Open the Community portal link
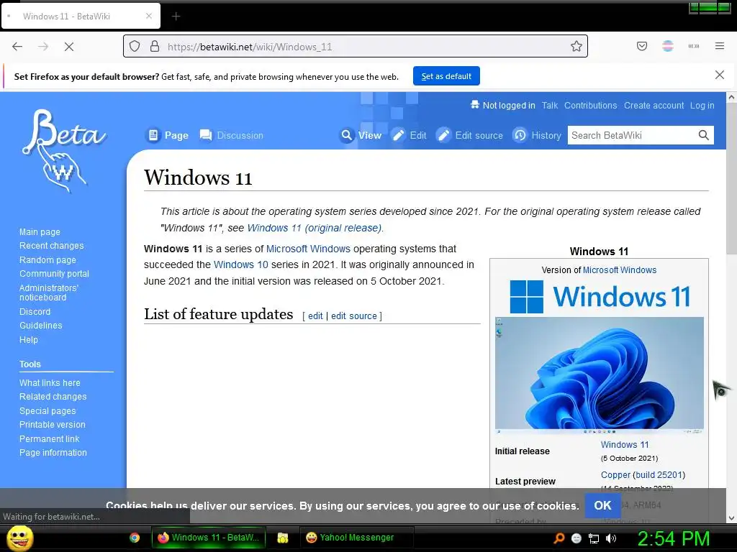The height and width of the screenshot is (552, 737). pyautogui.click(x=54, y=273)
